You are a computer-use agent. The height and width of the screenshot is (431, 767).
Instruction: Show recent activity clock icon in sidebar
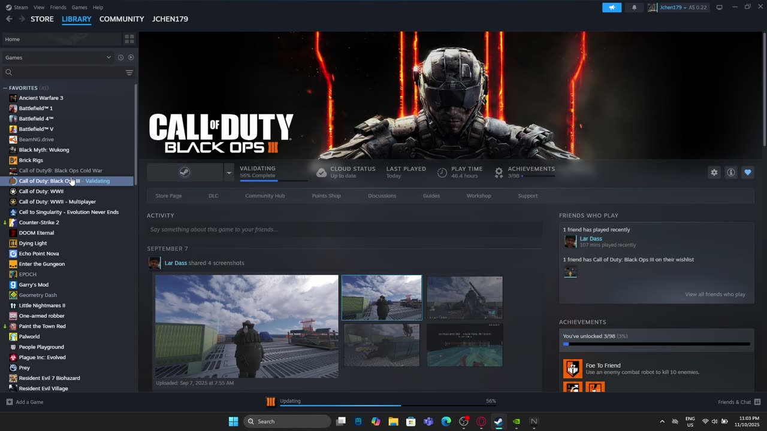point(120,57)
